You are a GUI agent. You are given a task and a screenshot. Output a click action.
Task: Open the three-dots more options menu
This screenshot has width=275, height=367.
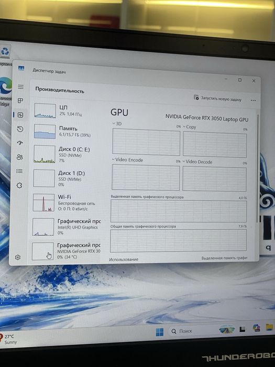253,101
